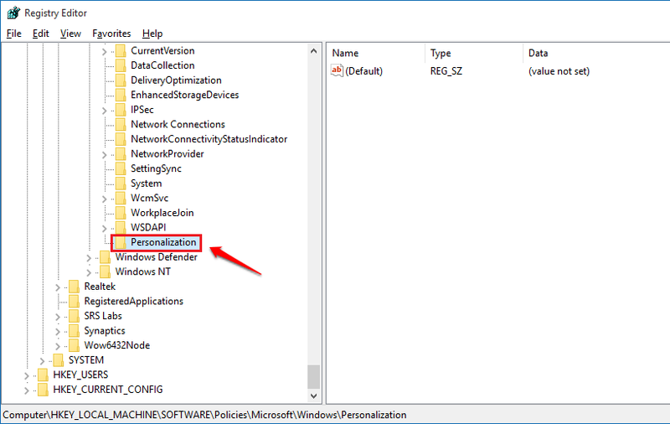Click the WcmSvc folder icon
This screenshot has height=424, width=670.
(x=121, y=199)
